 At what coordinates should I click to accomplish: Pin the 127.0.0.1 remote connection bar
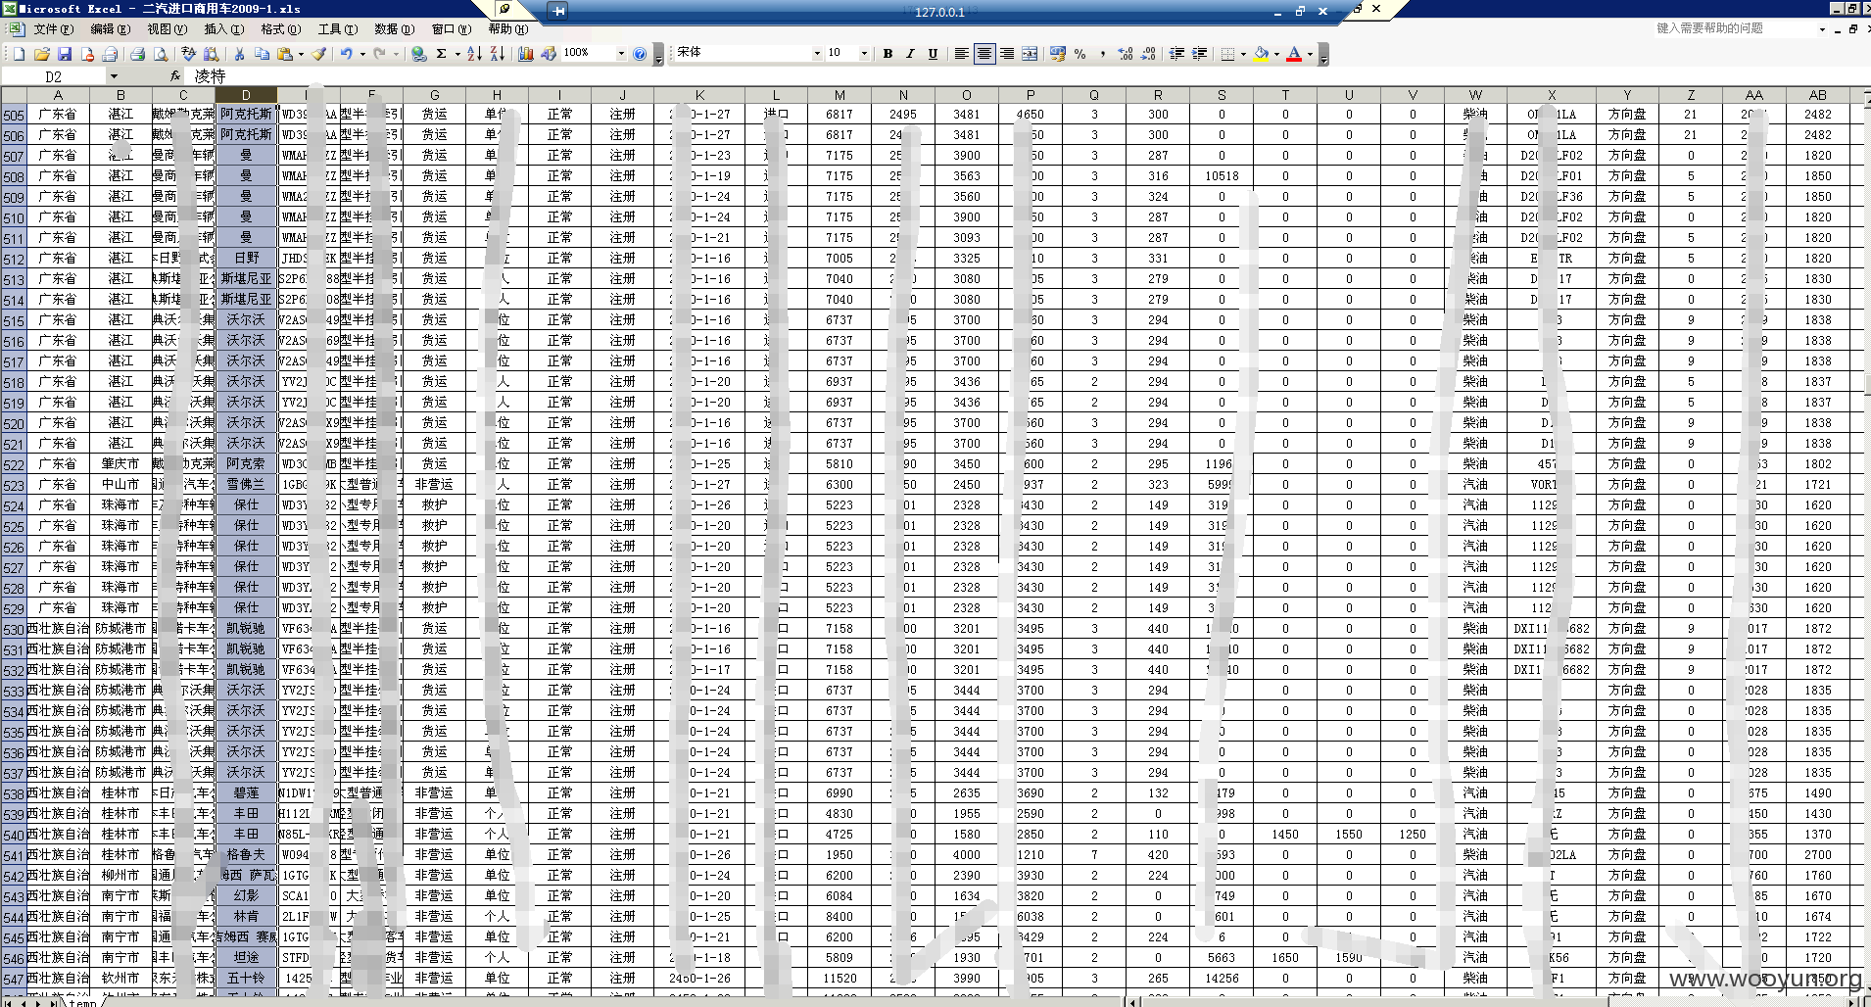pos(558,12)
